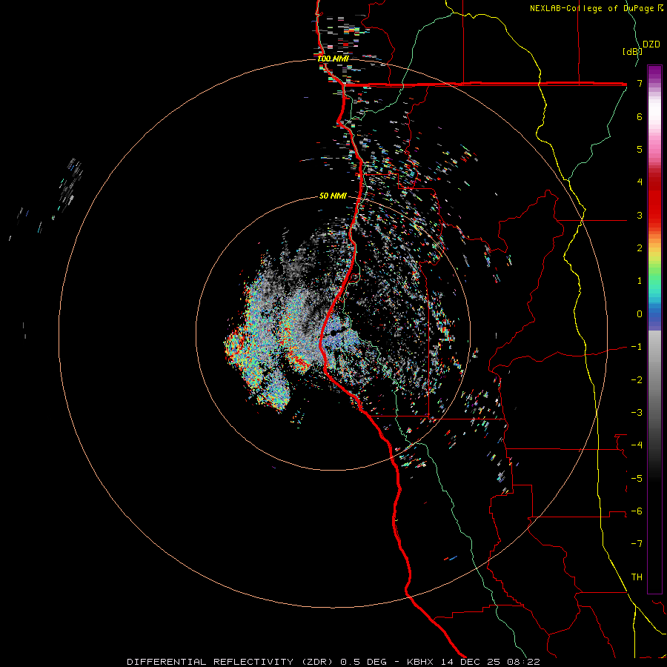
Task: Click the -6 dB label on color scale
Action: coord(637,511)
